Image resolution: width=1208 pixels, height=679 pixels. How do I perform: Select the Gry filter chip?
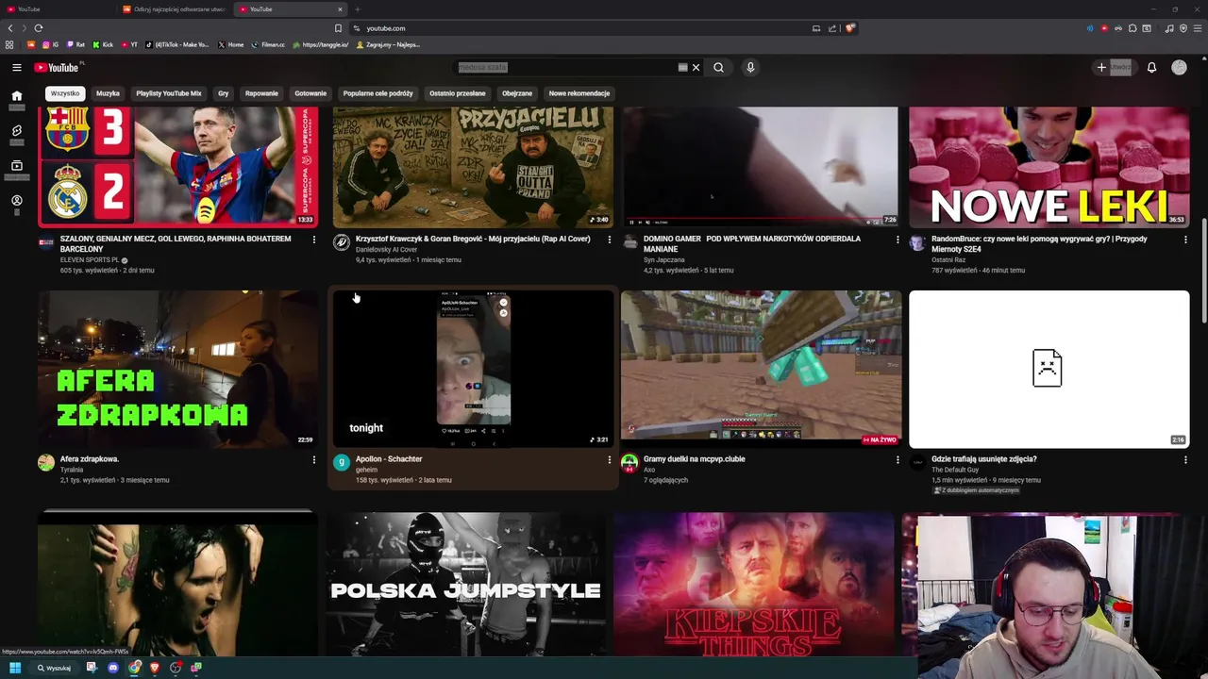224,93
